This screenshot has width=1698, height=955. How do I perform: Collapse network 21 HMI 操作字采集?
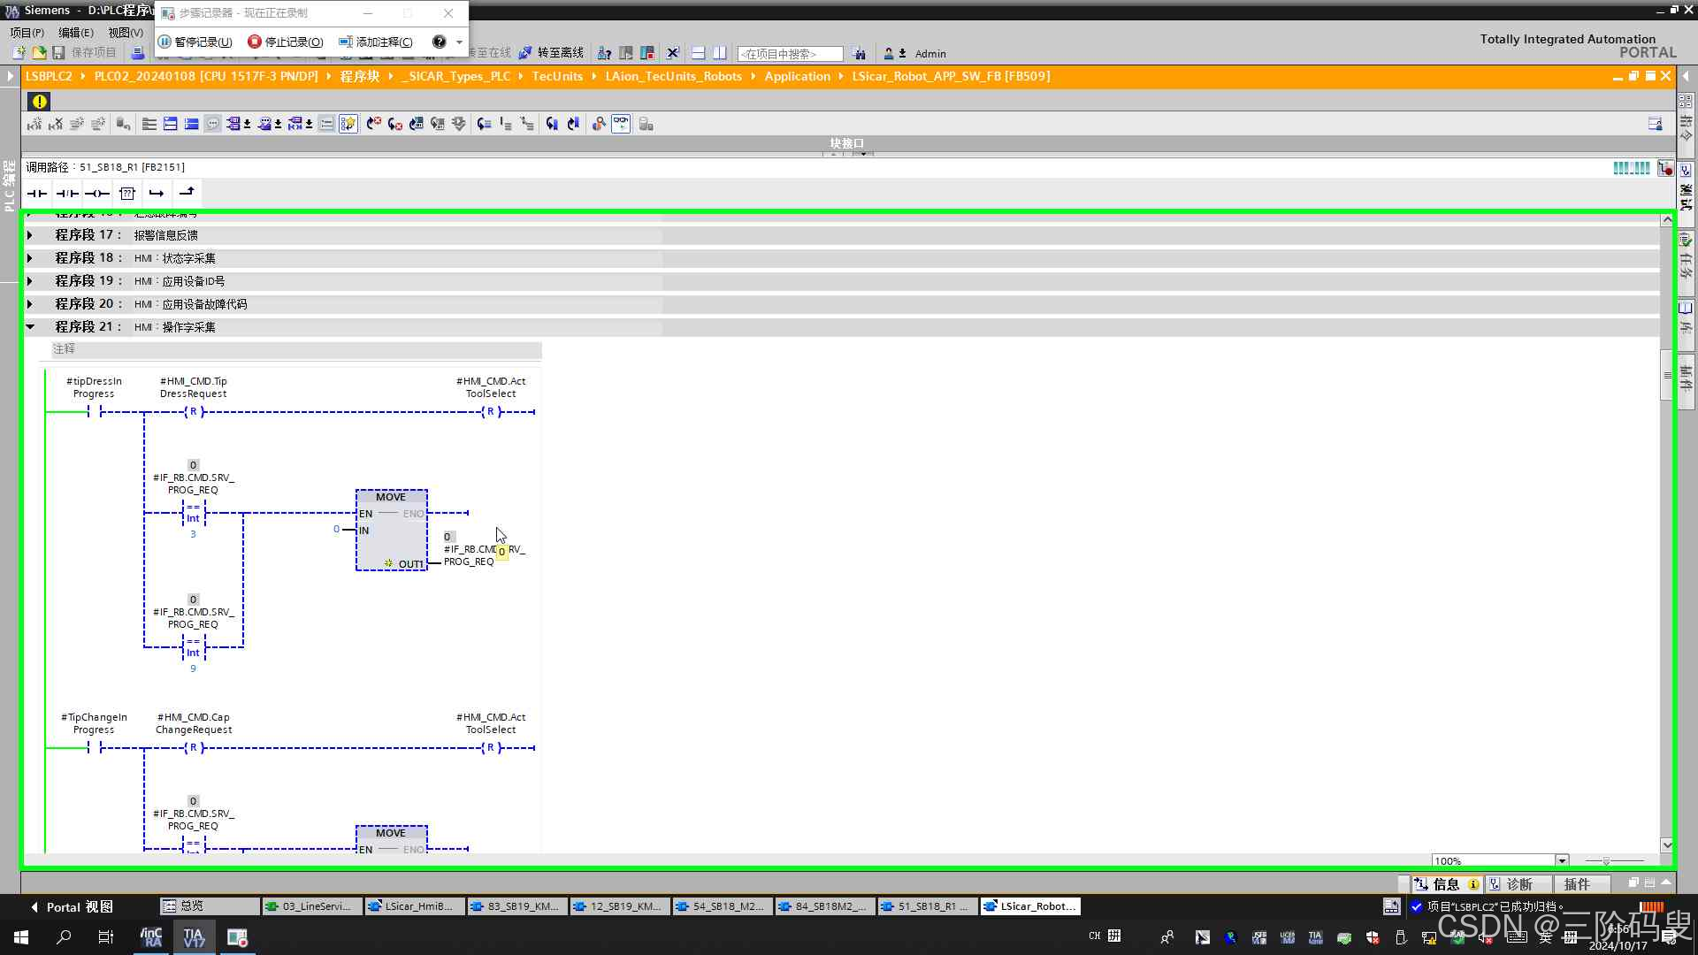[30, 327]
